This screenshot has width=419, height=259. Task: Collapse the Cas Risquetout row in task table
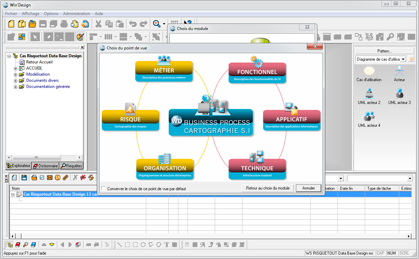[x=13, y=194]
